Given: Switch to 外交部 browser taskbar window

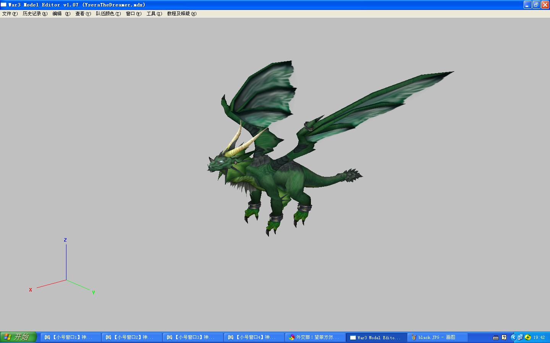Looking at the screenshot, I should point(315,337).
